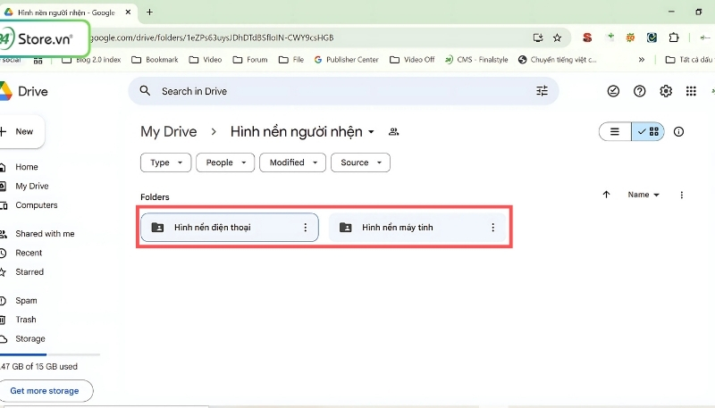The width and height of the screenshot is (715, 408).
Task: Switch to list layout view
Action: coord(615,132)
